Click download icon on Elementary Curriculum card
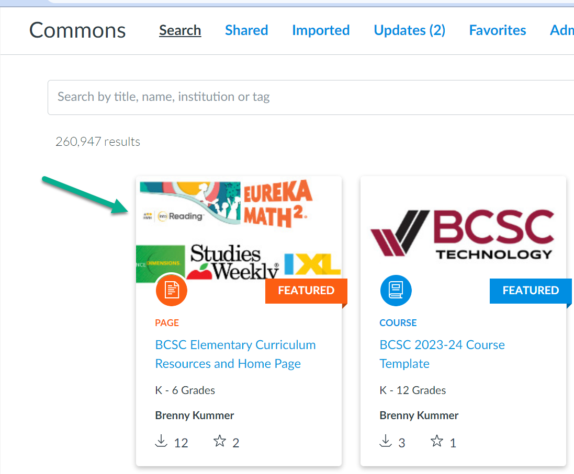 tap(161, 441)
